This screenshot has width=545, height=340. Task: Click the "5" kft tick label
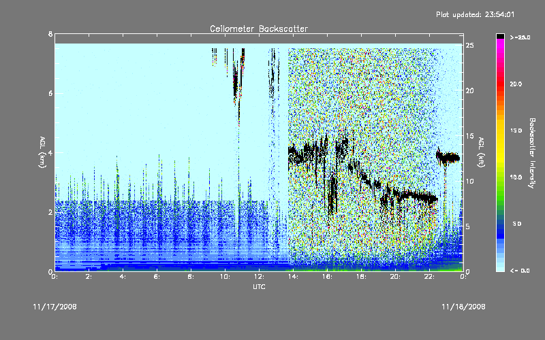(x=468, y=226)
